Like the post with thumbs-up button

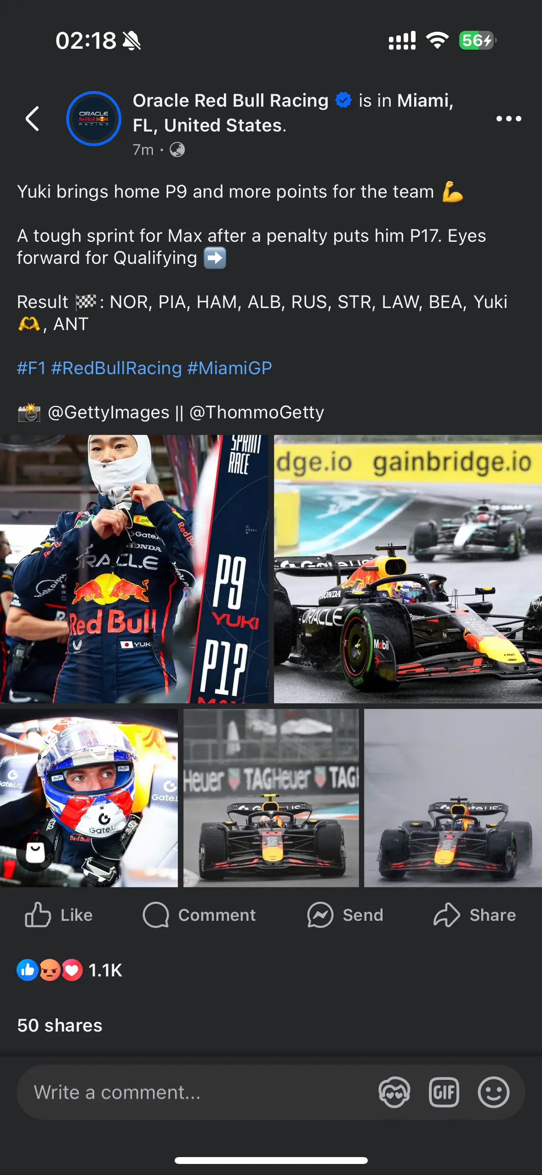58,915
